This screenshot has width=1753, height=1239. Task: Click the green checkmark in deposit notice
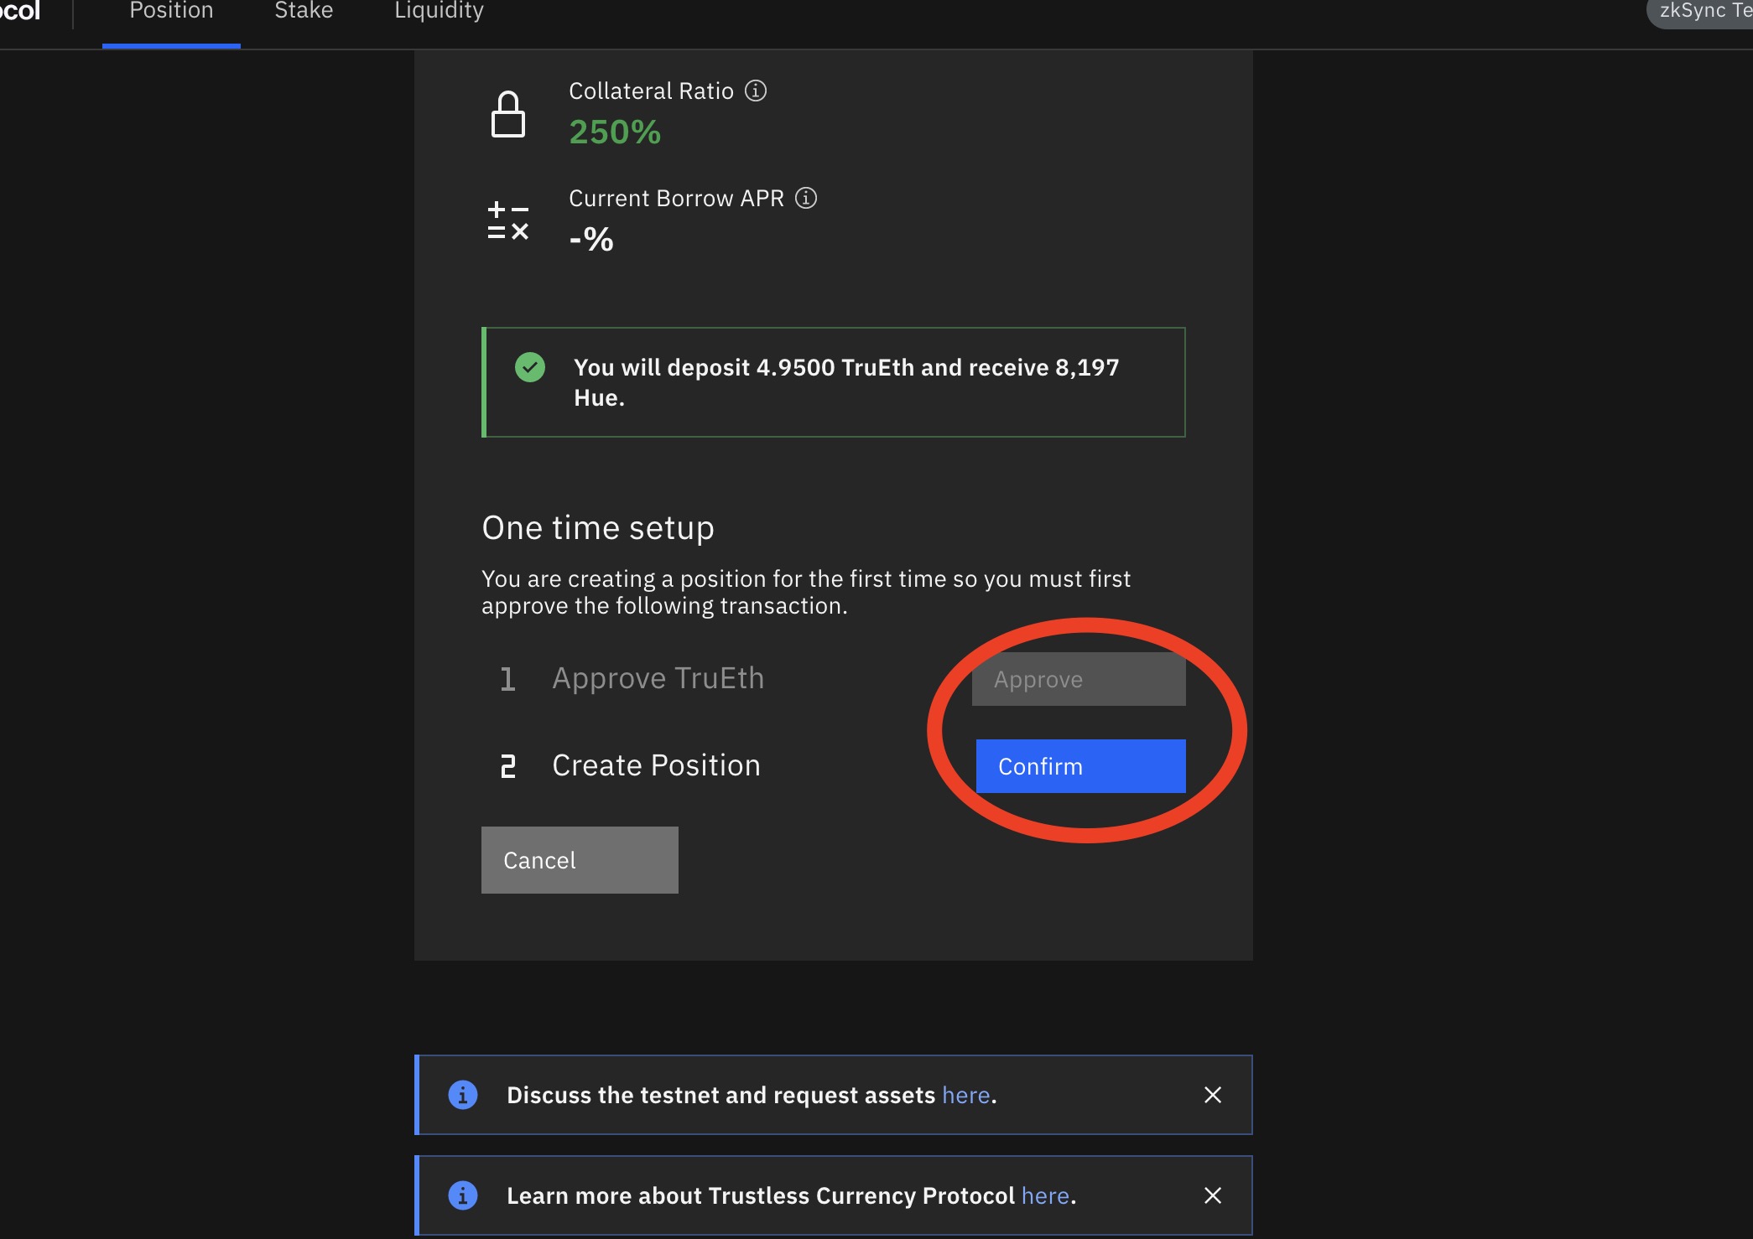tap(530, 367)
